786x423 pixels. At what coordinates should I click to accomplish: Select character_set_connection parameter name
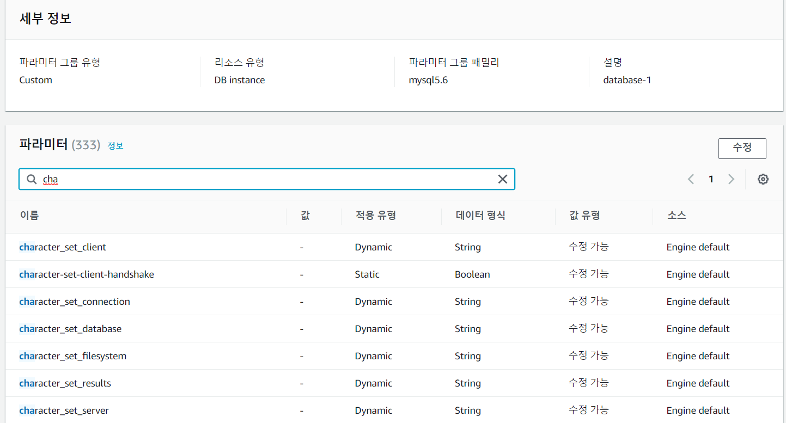click(75, 302)
